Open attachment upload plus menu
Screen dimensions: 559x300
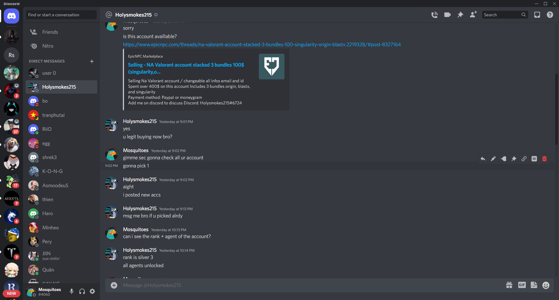[114, 285]
